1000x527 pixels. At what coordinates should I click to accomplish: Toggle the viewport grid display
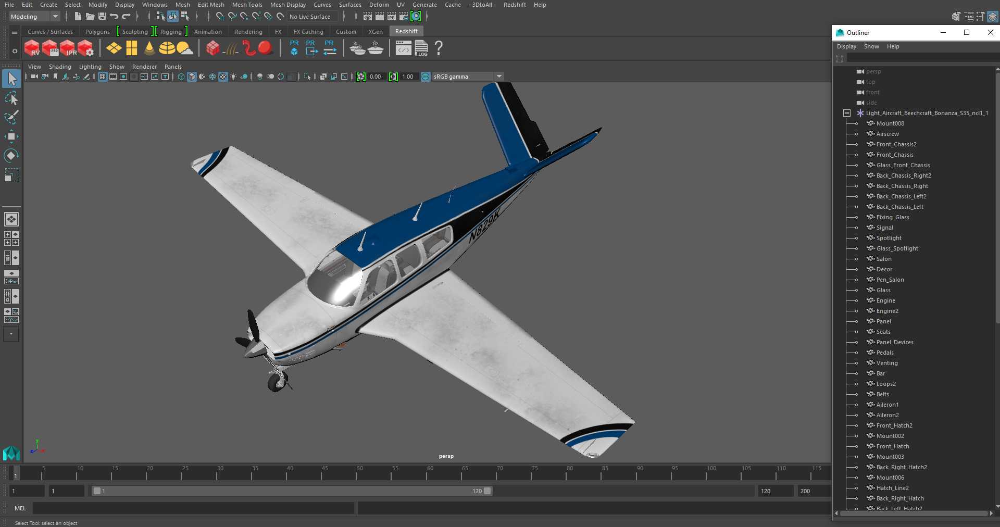coord(103,77)
